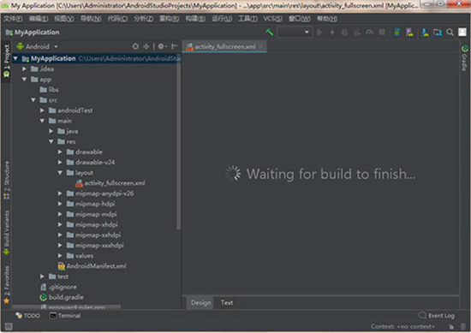The height and width of the screenshot is (333, 471).
Task: Toggle the Build Variants side panel
Action: tap(6, 233)
